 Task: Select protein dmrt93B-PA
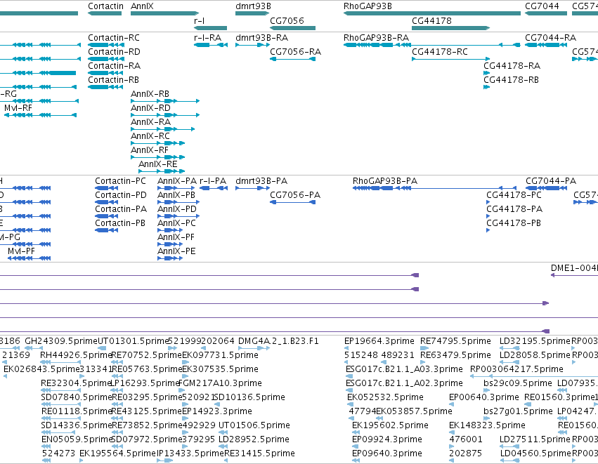point(261,181)
